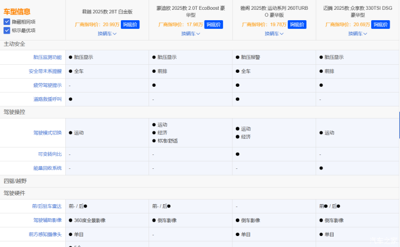Click 询底价 button for 君越 2025款
The image size is (400, 247).
[130, 25]
